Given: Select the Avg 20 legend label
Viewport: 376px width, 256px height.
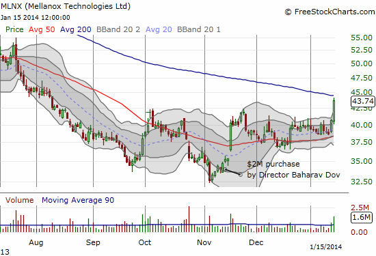Looking at the screenshot, I should tap(159, 29).
